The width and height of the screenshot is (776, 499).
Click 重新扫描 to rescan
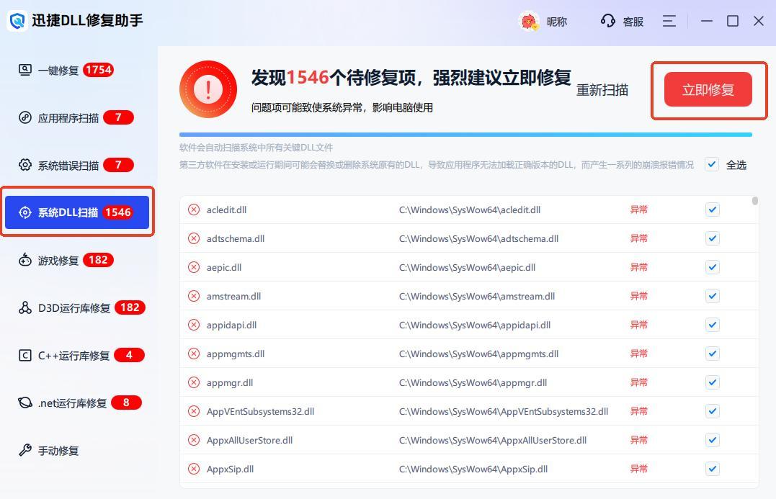click(602, 90)
